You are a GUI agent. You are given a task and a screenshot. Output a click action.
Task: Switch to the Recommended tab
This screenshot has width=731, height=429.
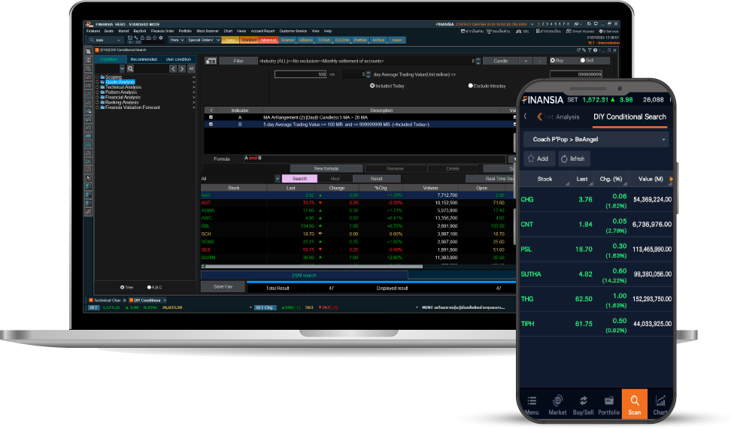click(144, 59)
